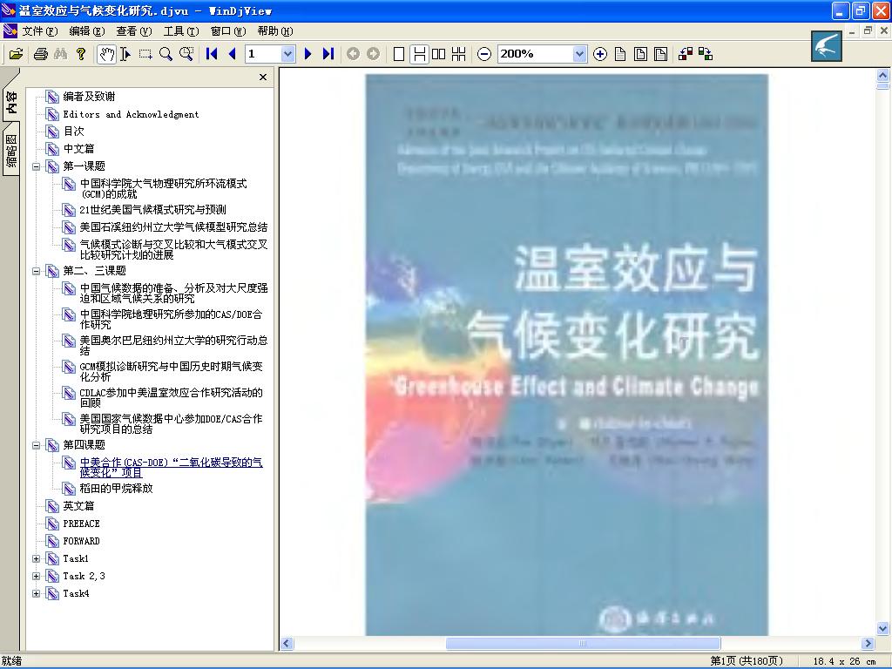
Task: Click the Open file toolbar icon
Action: (x=16, y=54)
